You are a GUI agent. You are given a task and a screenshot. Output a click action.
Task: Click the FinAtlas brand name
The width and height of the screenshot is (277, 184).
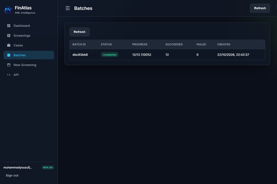[x=23, y=8]
